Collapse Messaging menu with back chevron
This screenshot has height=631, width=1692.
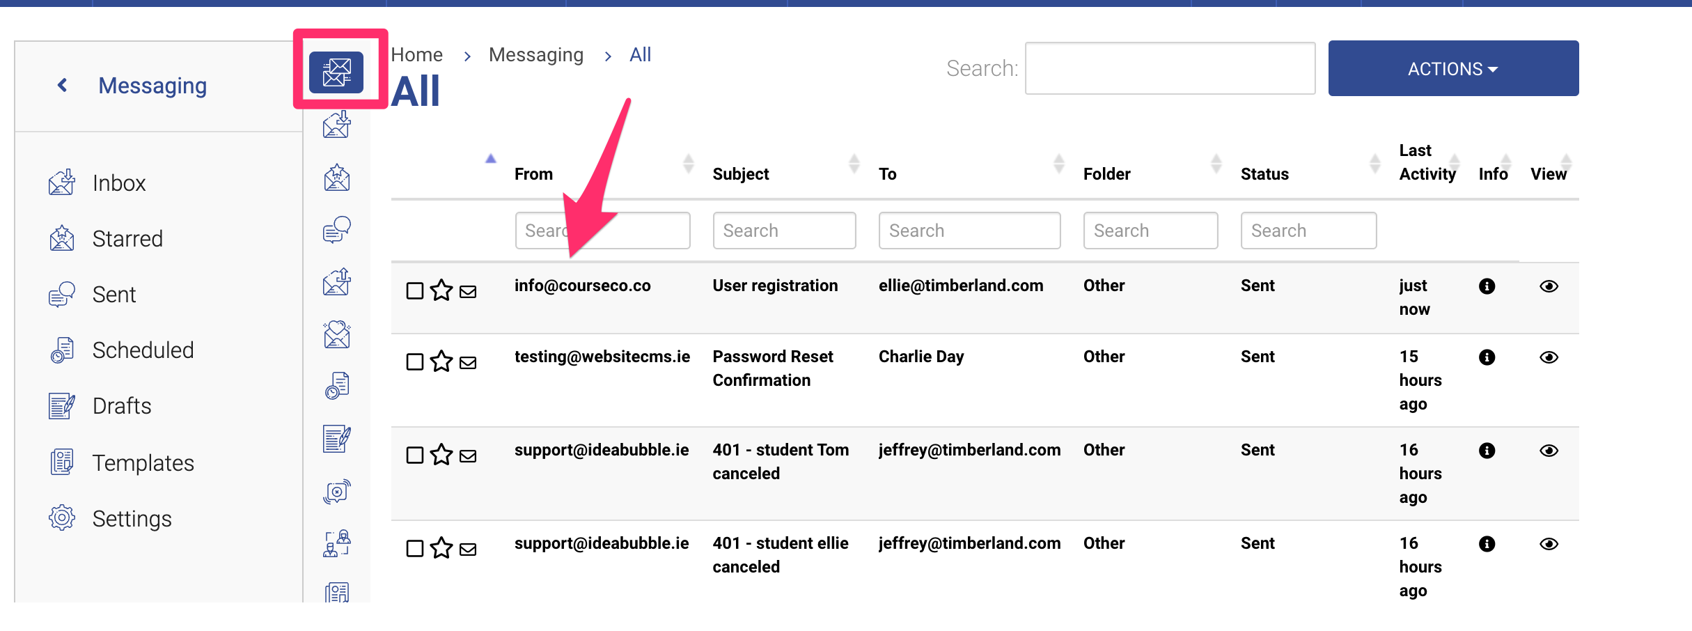63,85
